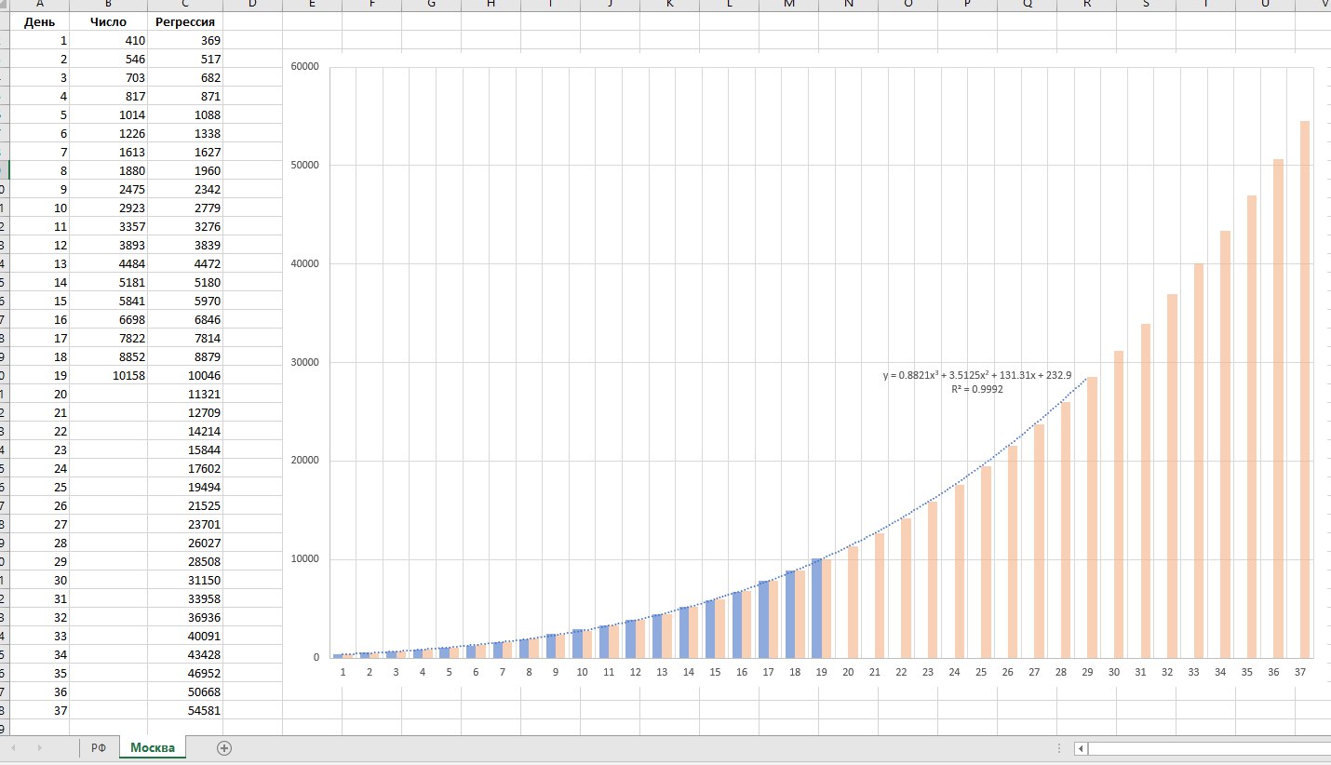
Task: Select cell with value 8852
Action: [109, 356]
